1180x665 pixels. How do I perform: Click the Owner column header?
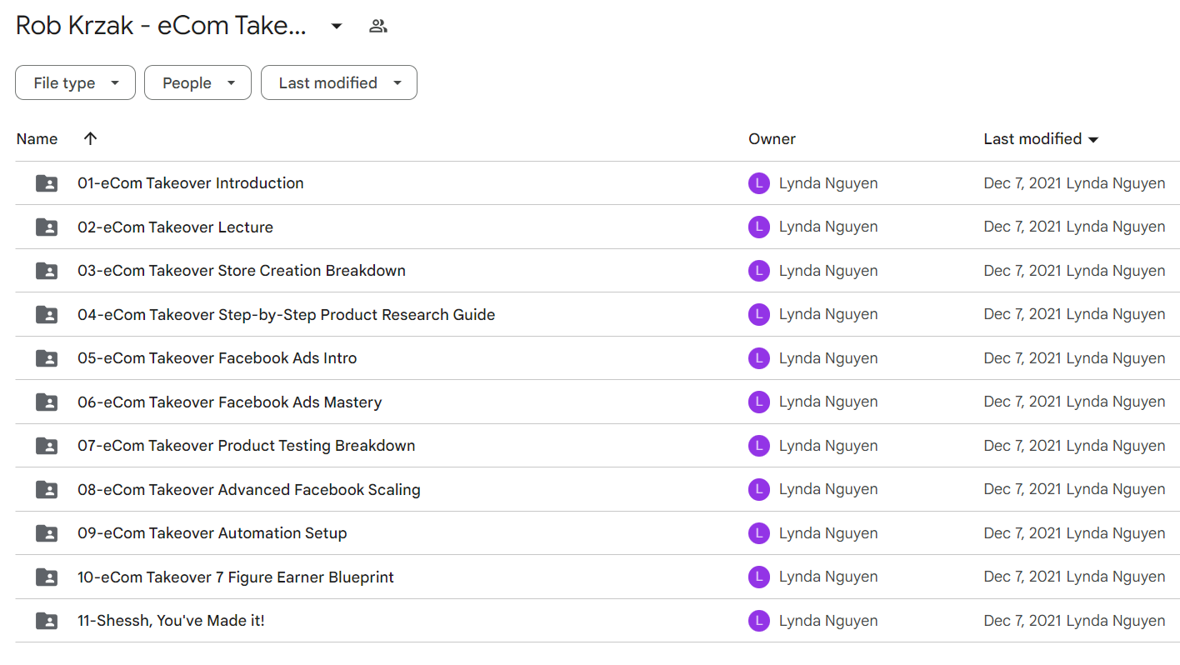coord(772,139)
